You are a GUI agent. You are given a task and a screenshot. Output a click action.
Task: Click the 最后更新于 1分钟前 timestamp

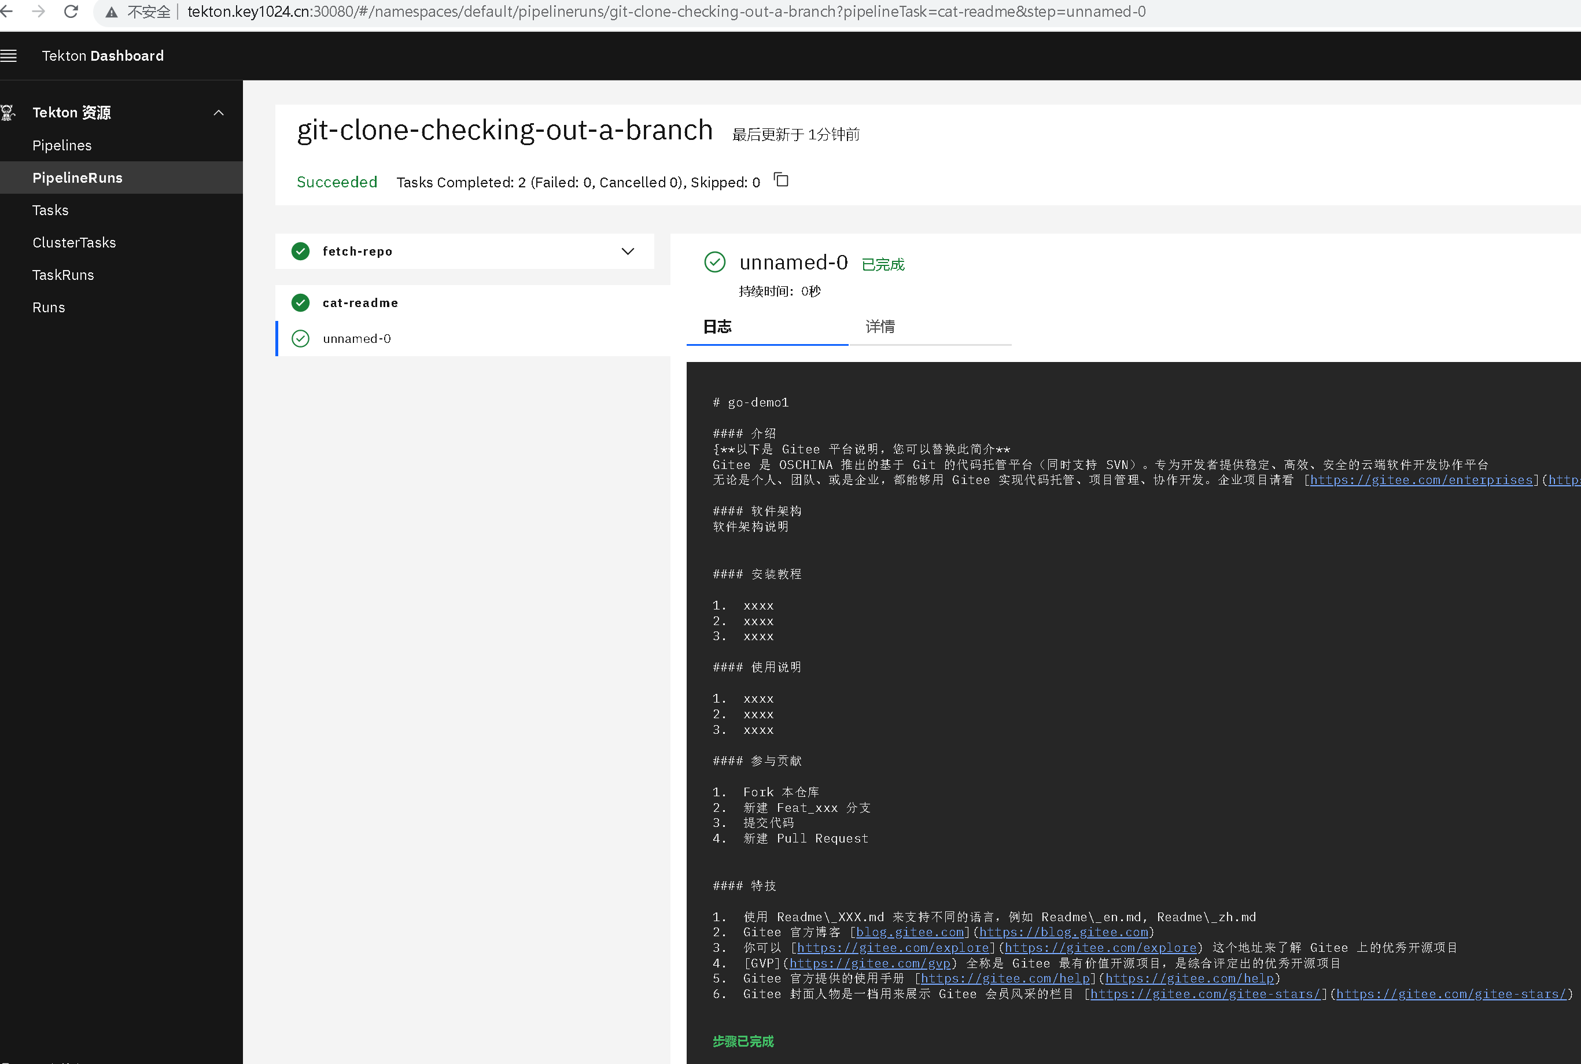pyautogui.click(x=795, y=134)
